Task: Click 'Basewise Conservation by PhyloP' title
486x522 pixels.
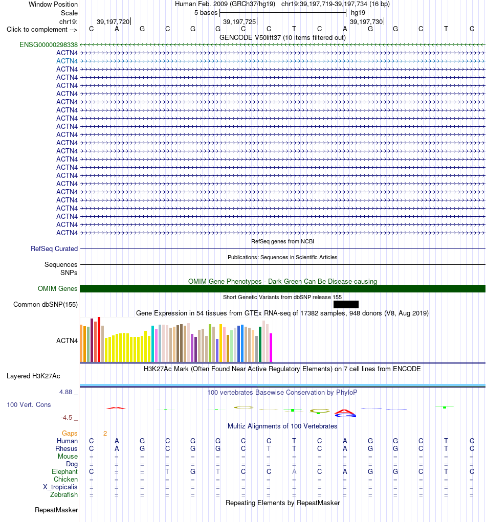Action: click(x=282, y=393)
